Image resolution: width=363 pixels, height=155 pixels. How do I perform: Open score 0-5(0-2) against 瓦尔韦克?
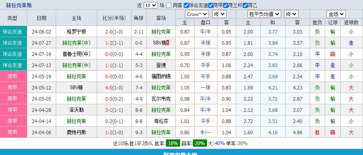coord(114,99)
